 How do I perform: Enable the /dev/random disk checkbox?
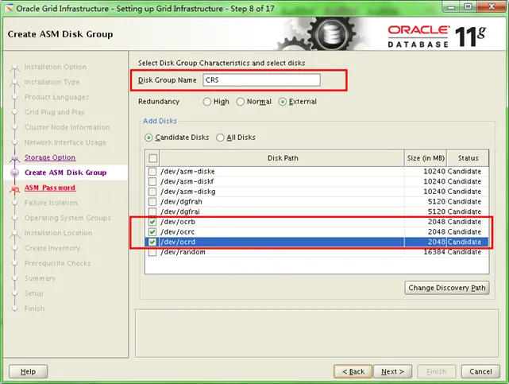[x=152, y=252]
